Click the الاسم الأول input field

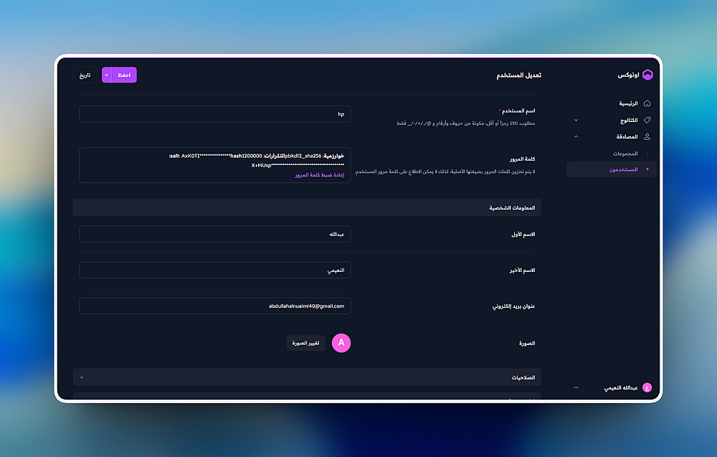(215, 234)
